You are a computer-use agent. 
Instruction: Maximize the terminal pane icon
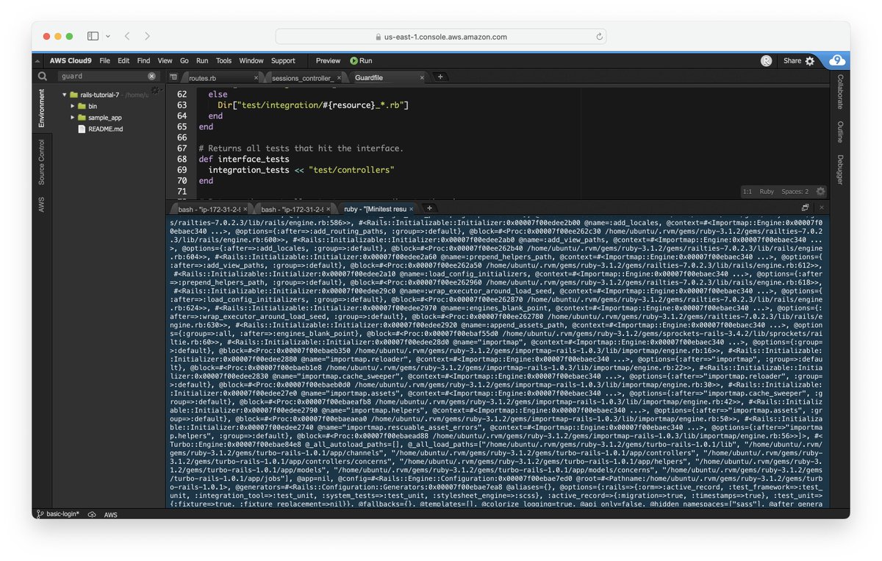point(805,208)
